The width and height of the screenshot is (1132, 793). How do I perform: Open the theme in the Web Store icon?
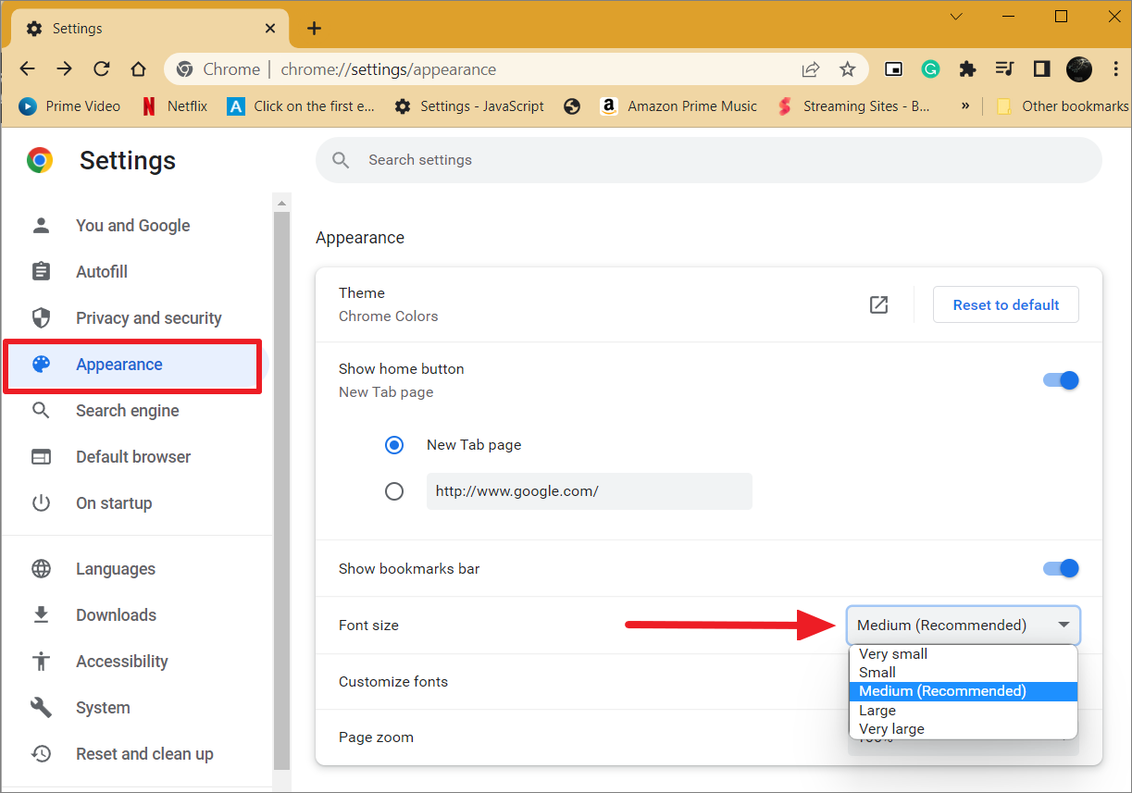[879, 304]
